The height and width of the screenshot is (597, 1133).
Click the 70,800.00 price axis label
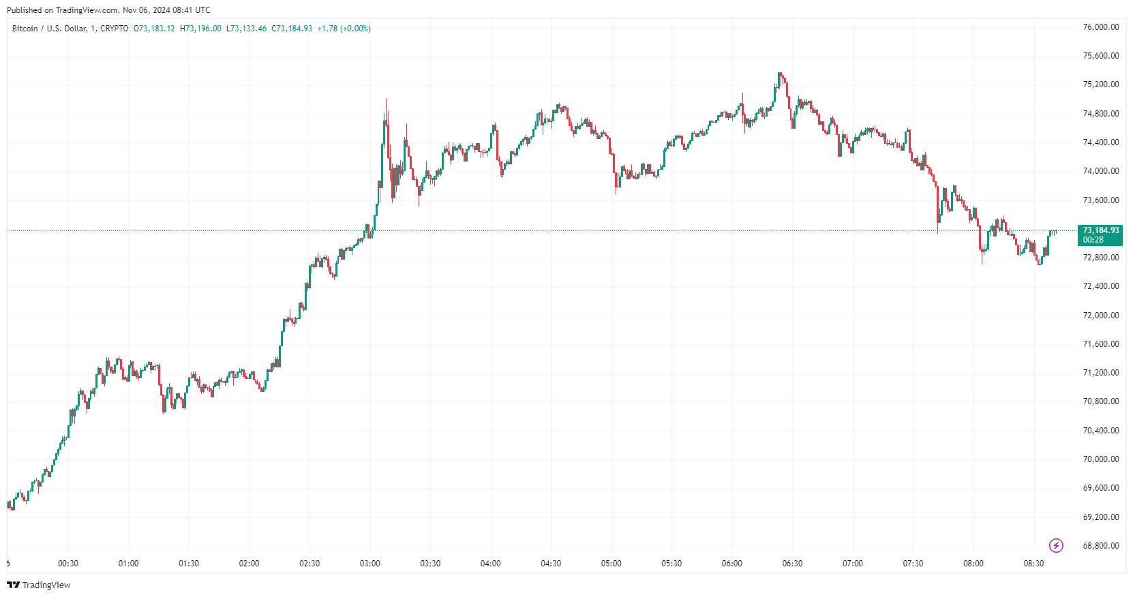point(1101,401)
